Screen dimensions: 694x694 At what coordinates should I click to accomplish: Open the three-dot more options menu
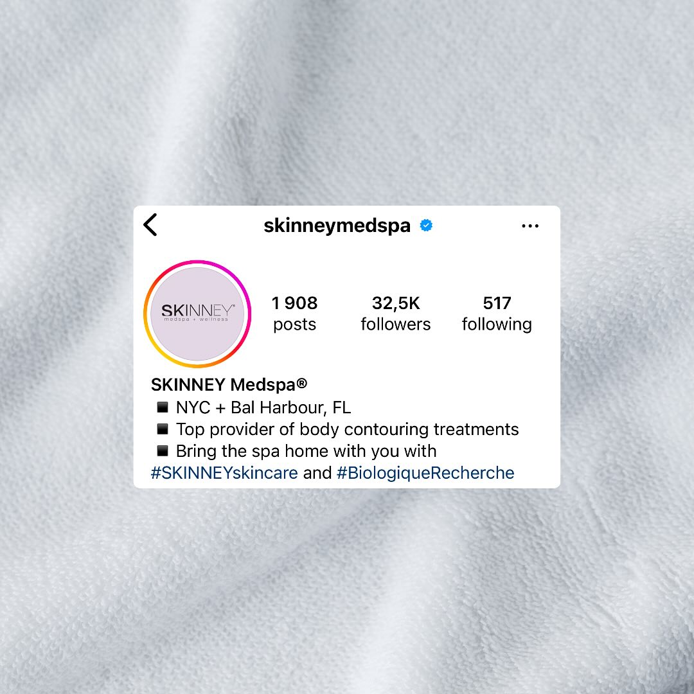(x=529, y=226)
